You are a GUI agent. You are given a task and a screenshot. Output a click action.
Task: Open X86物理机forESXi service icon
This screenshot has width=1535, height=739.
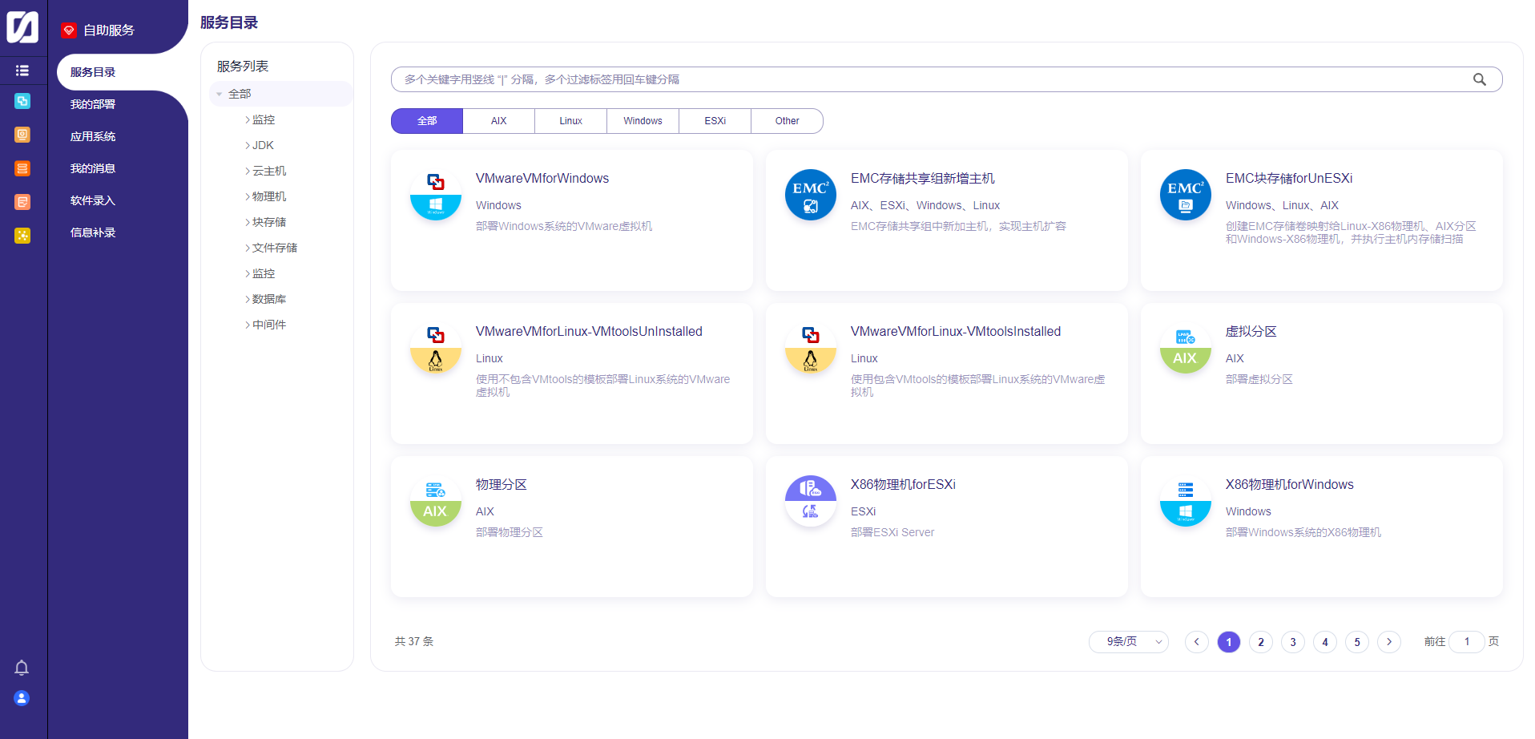[x=810, y=501]
